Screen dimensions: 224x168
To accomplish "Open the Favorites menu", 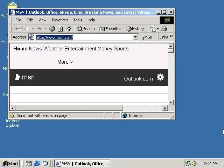I will pos(60,20).
